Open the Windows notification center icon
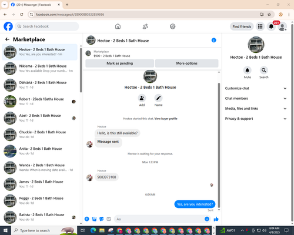The height and width of the screenshot is (235, 294). 286,230
